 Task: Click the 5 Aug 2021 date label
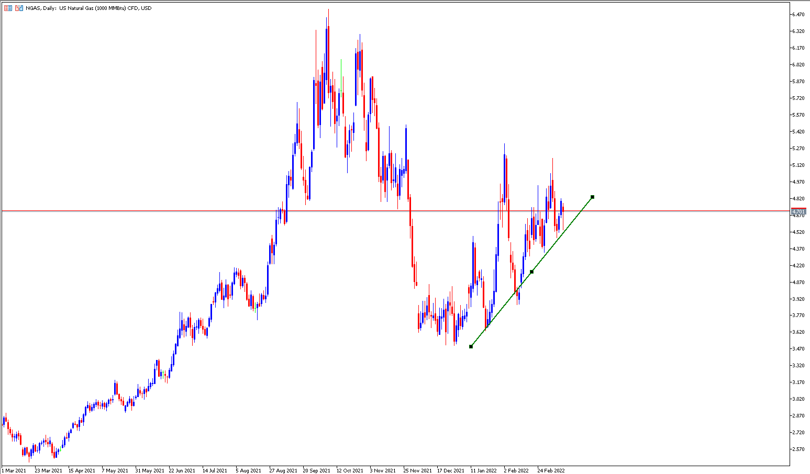tap(248, 470)
